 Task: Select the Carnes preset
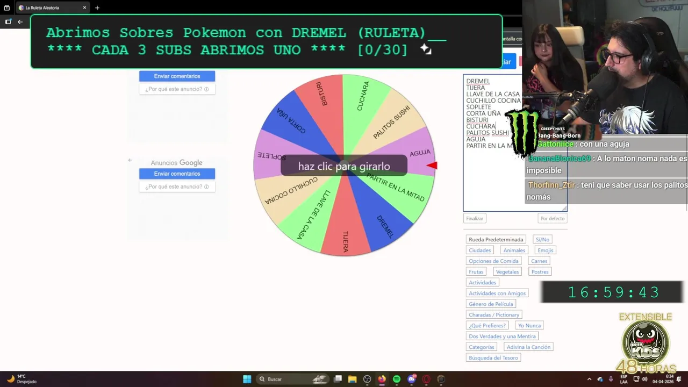tap(539, 261)
